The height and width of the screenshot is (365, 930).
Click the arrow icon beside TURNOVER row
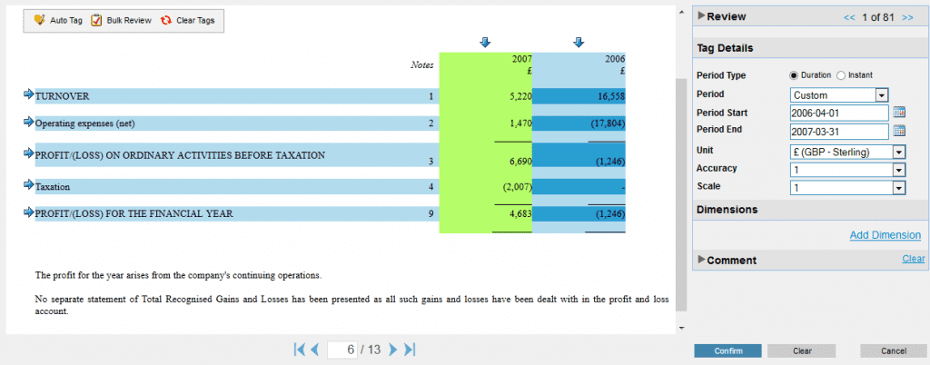point(28,94)
